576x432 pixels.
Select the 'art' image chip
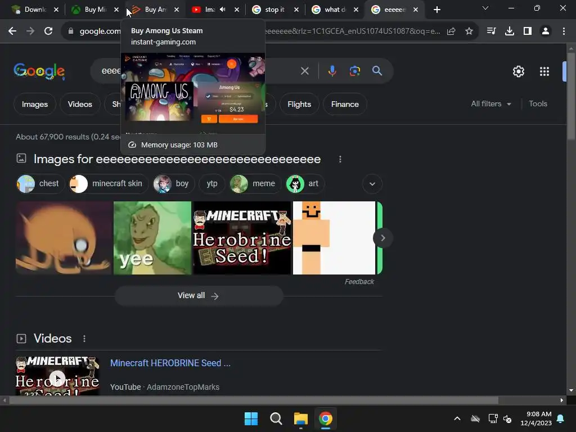click(305, 184)
